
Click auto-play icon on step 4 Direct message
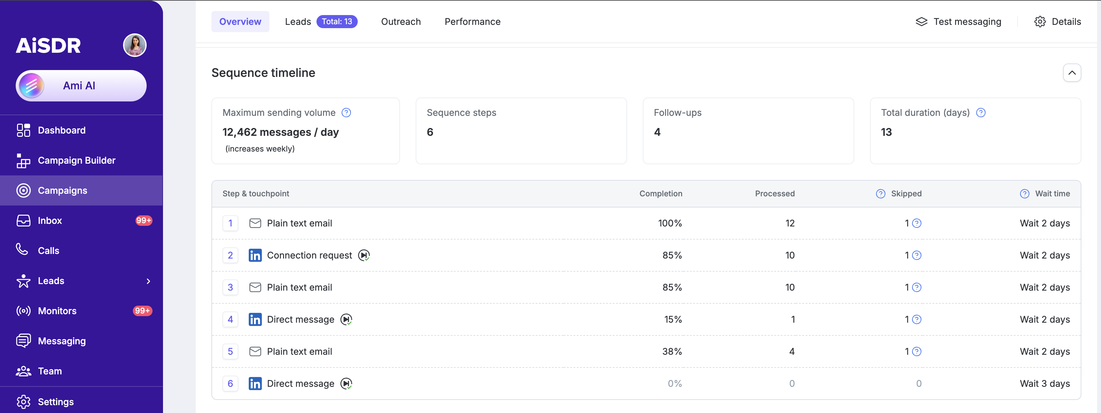point(346,319)
